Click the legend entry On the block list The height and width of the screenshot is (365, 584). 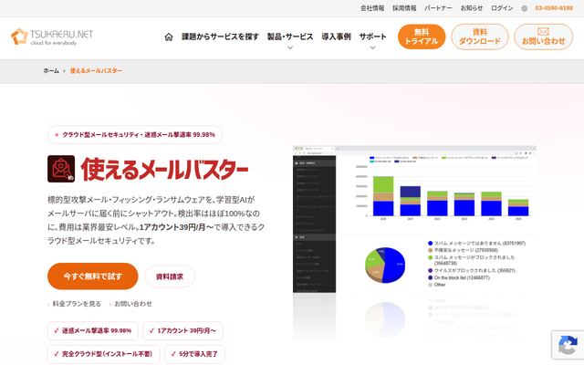coord(459,277)
